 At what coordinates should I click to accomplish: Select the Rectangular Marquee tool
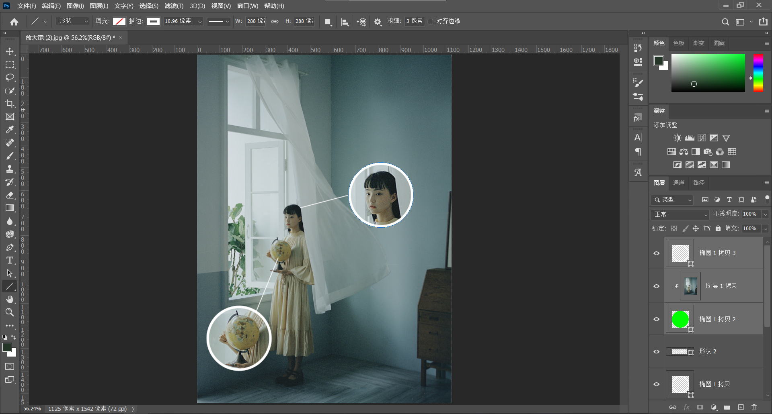10,65
